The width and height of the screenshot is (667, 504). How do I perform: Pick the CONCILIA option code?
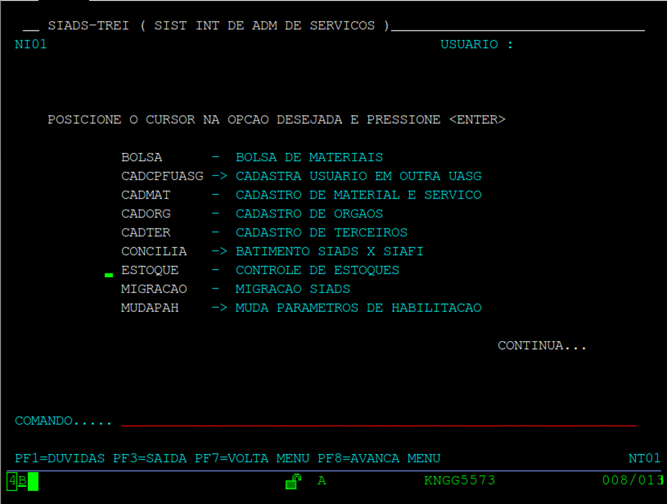point(154,251)
